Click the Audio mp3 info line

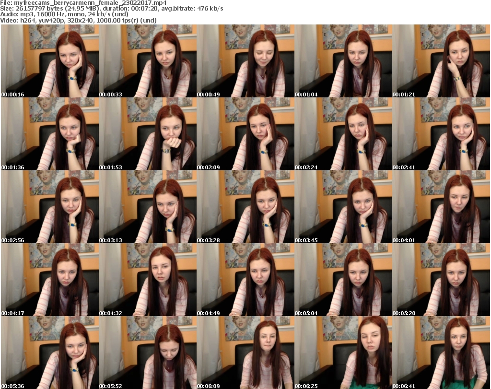pyautogui.click(x=64, y=14)
